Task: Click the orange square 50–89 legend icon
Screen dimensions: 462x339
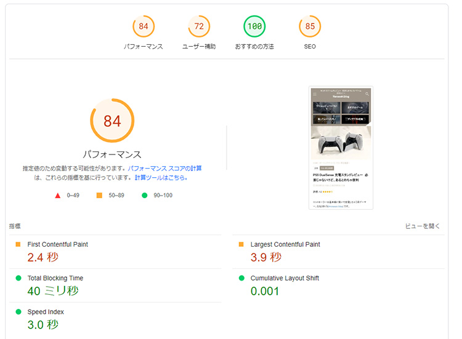Action: tap(99, 196)
